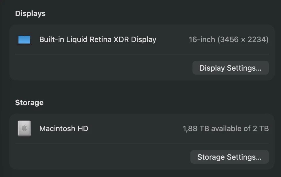Click the Storage section header
281x177 pixels.
pyautogui.click(x=29, y=102)
